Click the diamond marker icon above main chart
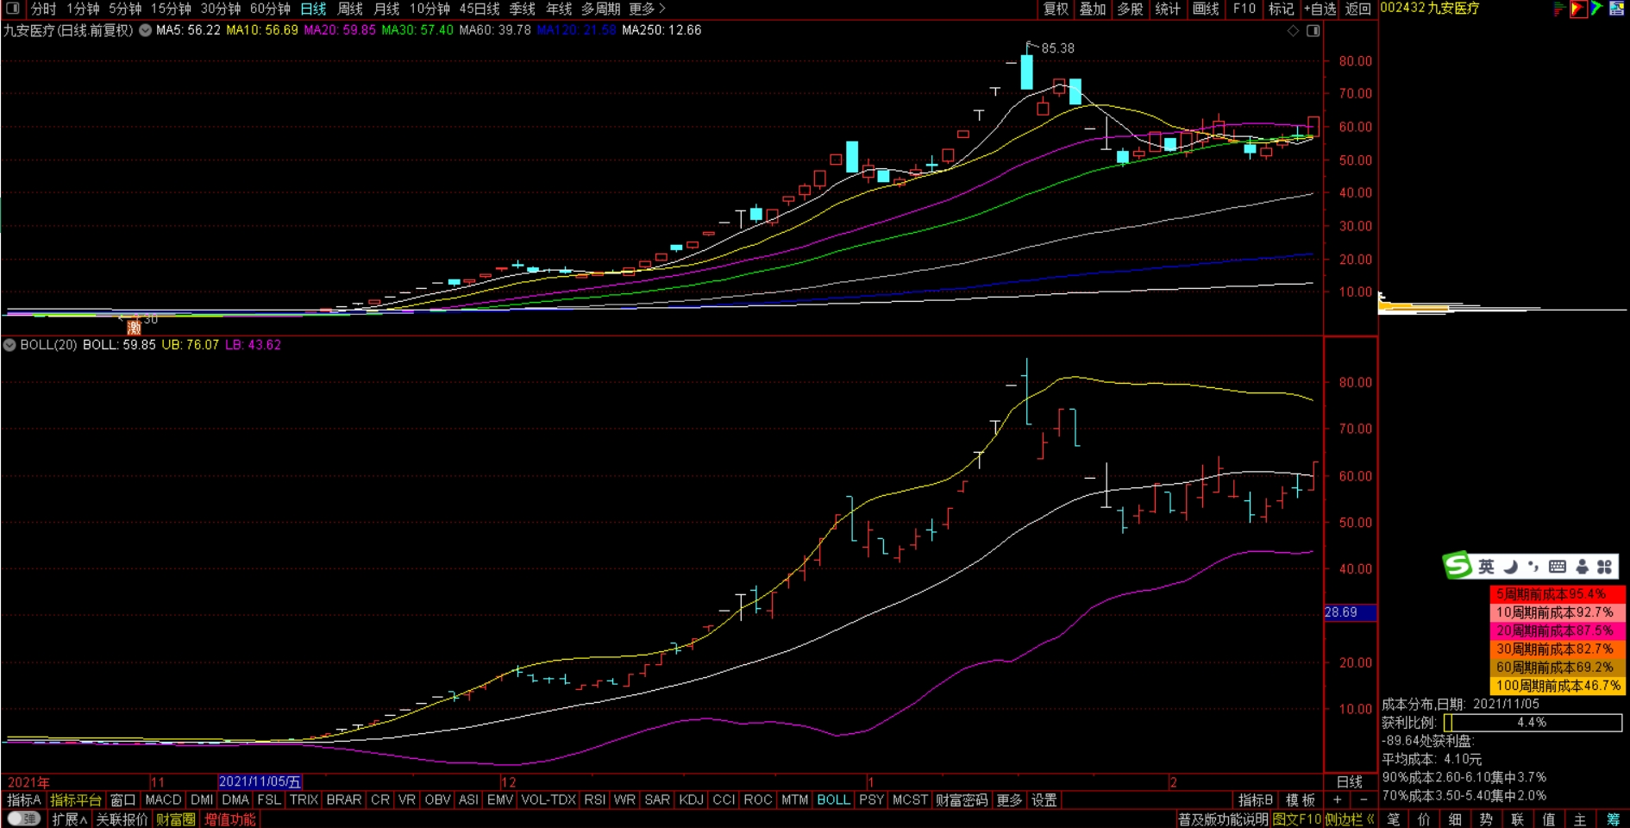This screenshot has width=1630, height=828. click(1293, 31)
